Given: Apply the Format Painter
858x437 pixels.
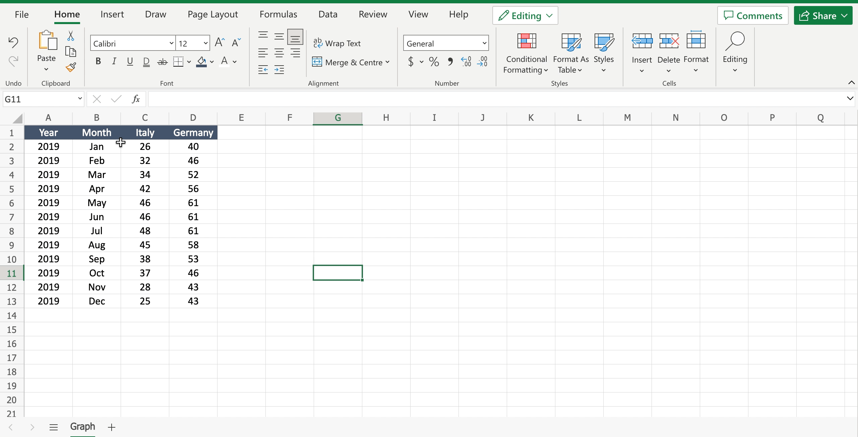Looking at the screenshot, I should pos(71,67).
